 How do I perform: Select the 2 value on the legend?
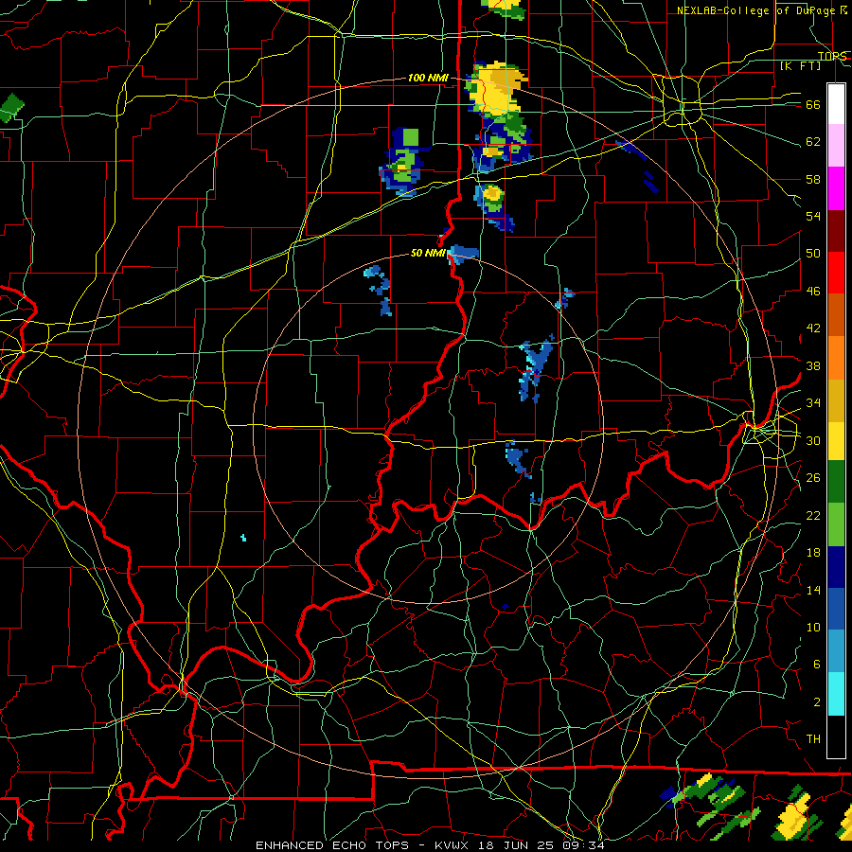(x=816, y=702)
